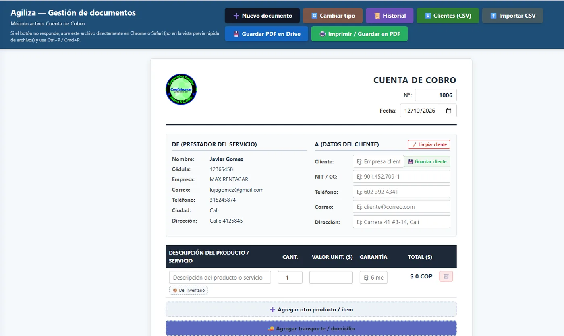The image size is (564, 336).
Task: Click the client Correo input field
Action: [x=401, y=207]
